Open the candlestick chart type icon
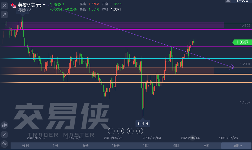This screenshot has width=252, height=150. pyautogui.click(x=4, y=125)
